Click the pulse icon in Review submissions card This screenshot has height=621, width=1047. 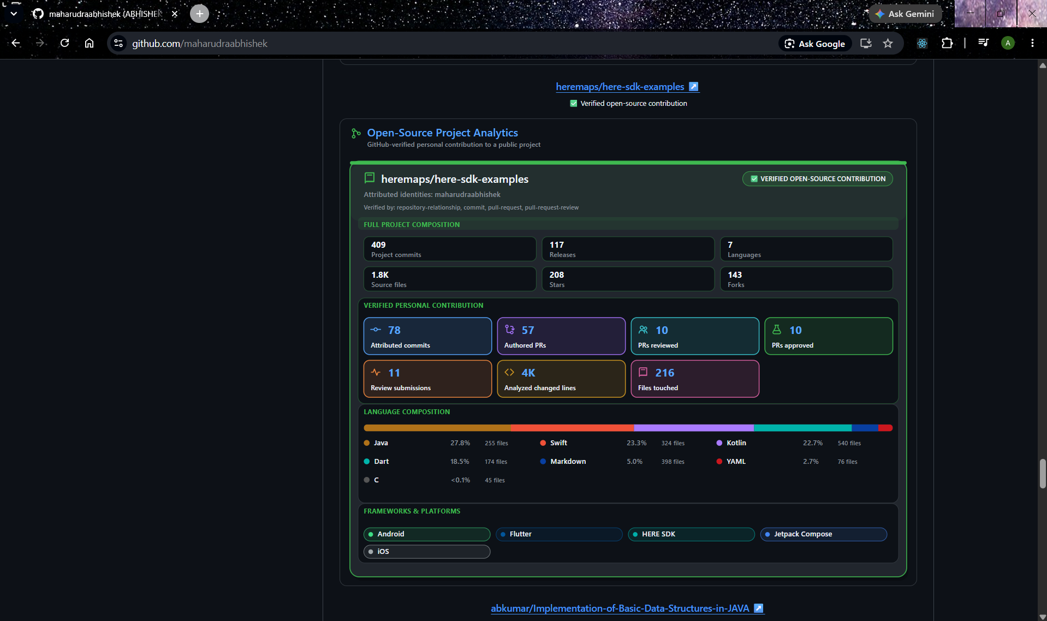376,372
